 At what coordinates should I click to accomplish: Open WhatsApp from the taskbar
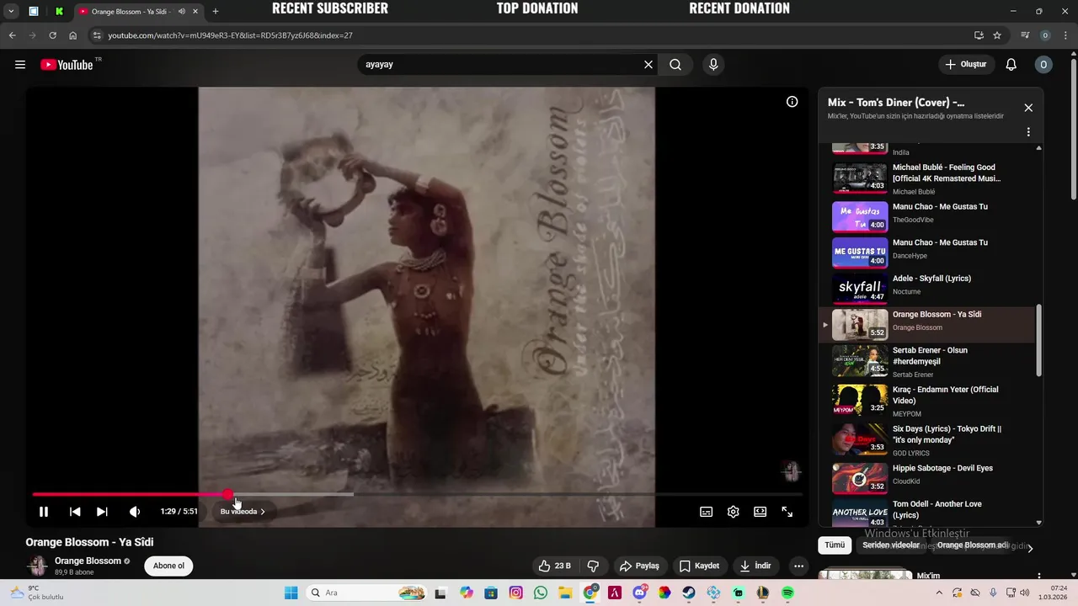541,593
